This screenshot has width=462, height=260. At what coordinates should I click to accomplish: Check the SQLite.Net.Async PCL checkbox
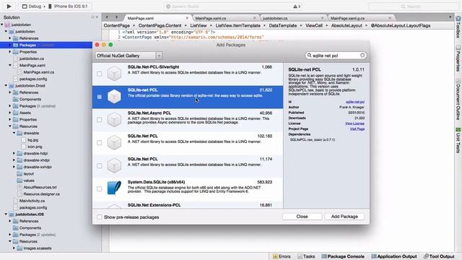click(x=100, y=120)
